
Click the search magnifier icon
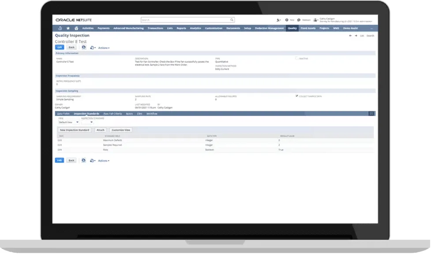[232, 20]
